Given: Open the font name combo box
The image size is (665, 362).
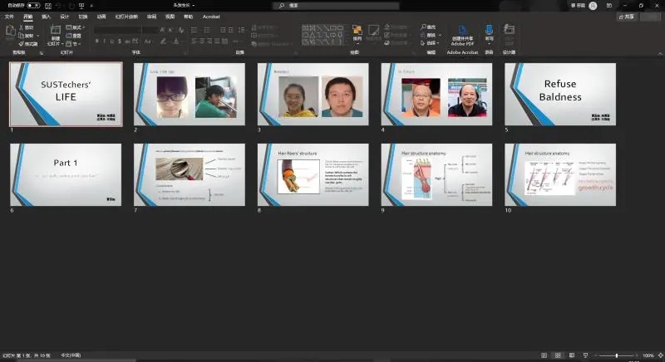Looking at the screenshot, I should tap(117, 30).
